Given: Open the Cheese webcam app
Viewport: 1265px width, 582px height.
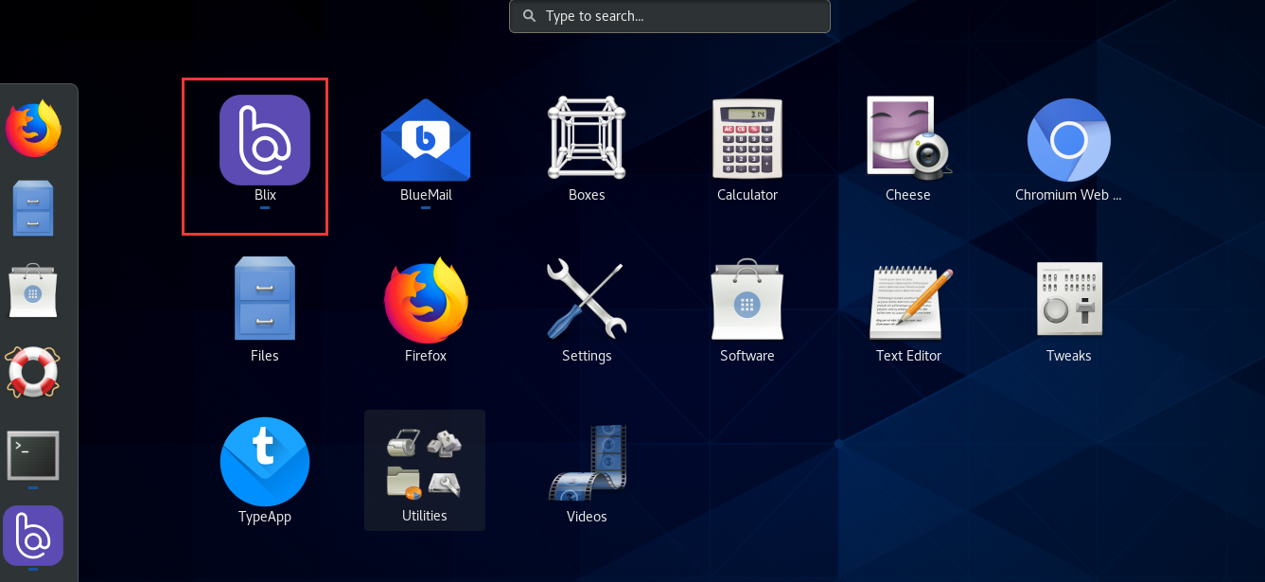Looking at the screenshot, I should [x=908, y=138].
